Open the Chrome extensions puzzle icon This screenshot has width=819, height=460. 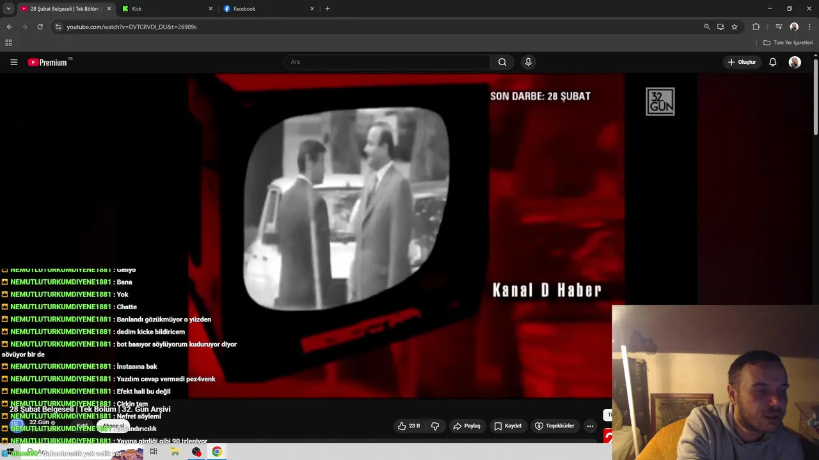click(756, 27)
